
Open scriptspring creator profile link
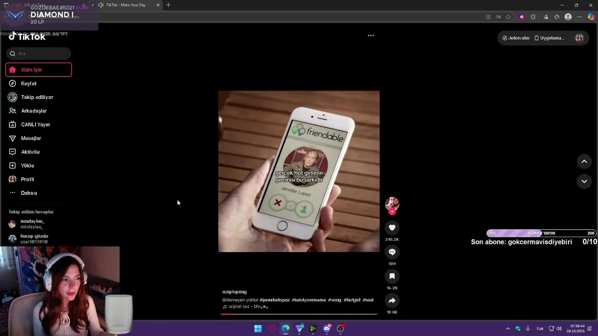tap(234, 292)
